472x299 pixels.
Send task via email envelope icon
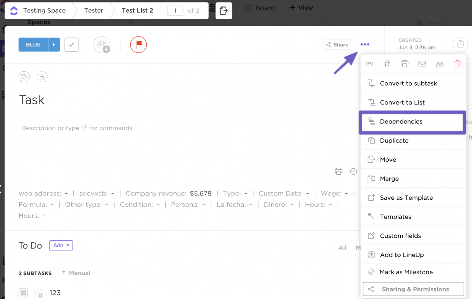[x=422, y=64]
